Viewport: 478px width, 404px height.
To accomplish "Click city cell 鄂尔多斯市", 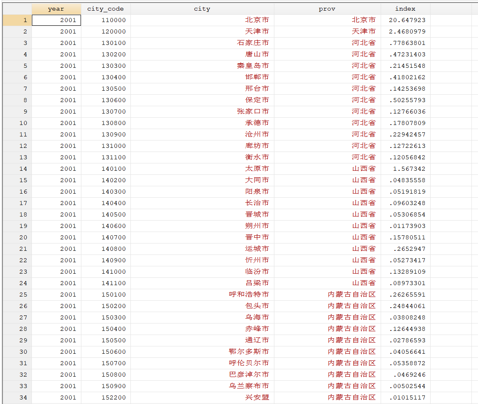I will point(202,352).
